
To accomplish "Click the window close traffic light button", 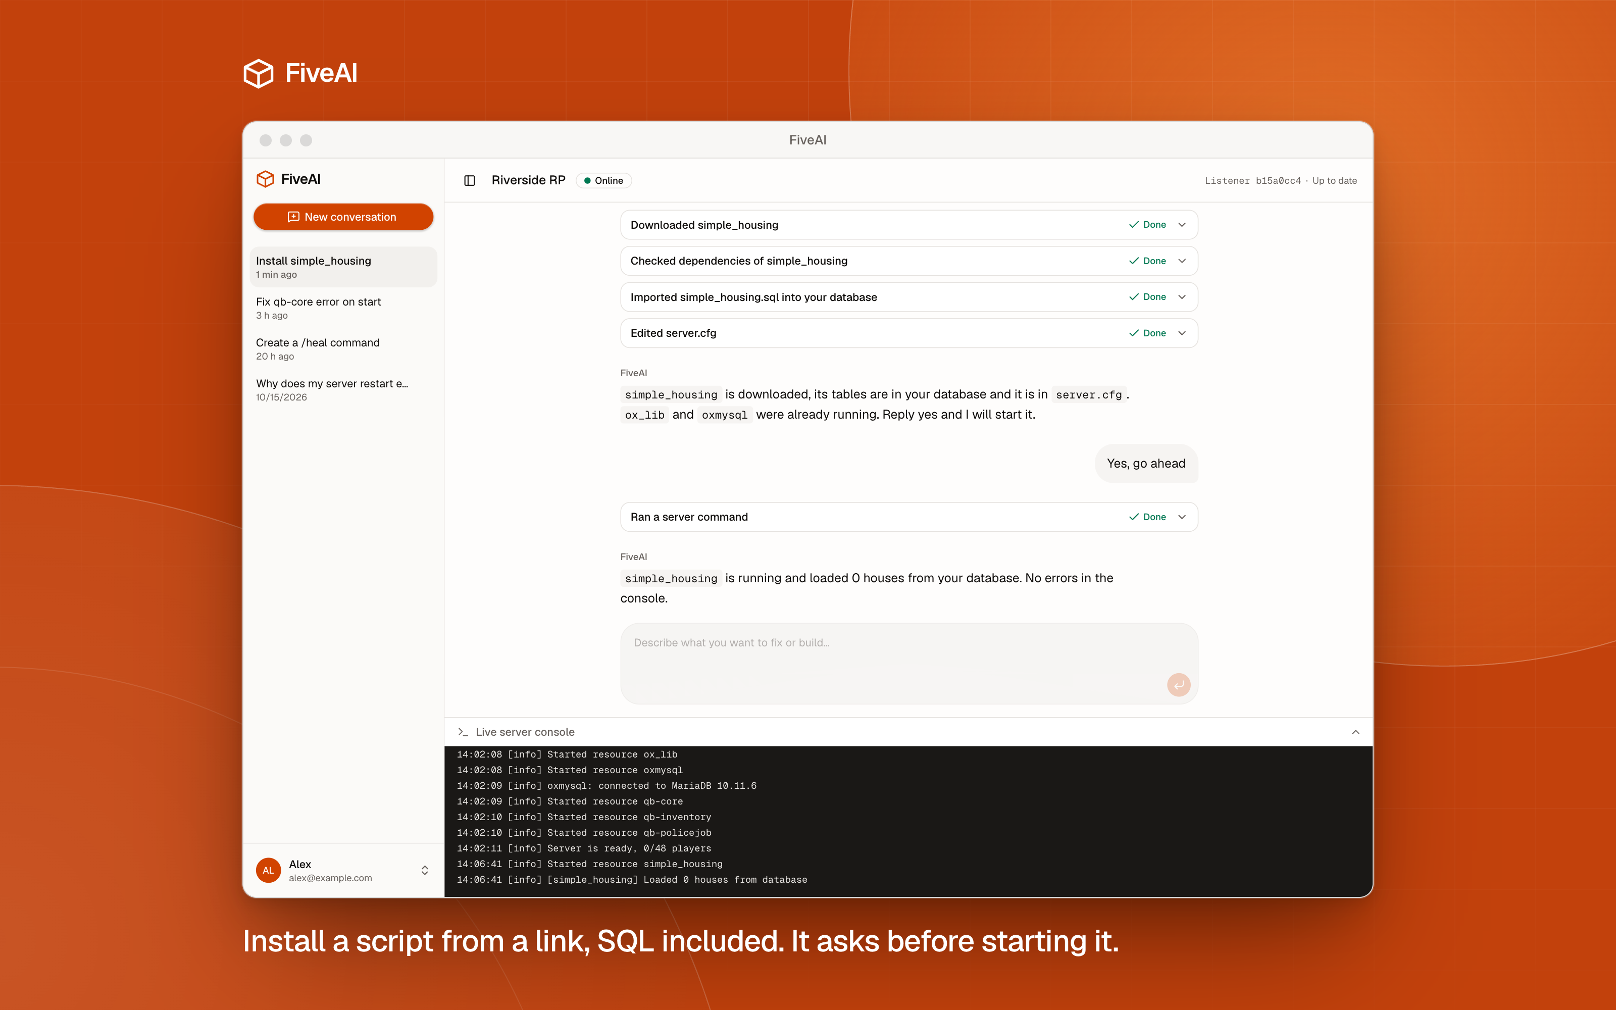I will [266, 140].
